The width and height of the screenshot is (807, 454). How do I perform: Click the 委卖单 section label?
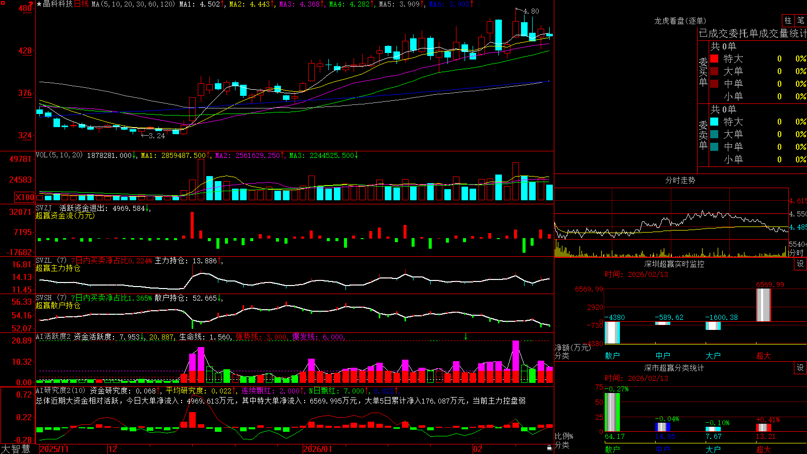pyautogui.click(x=703, y=134)
